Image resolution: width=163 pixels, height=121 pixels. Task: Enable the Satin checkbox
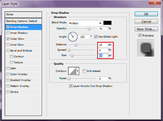point(8,68)
